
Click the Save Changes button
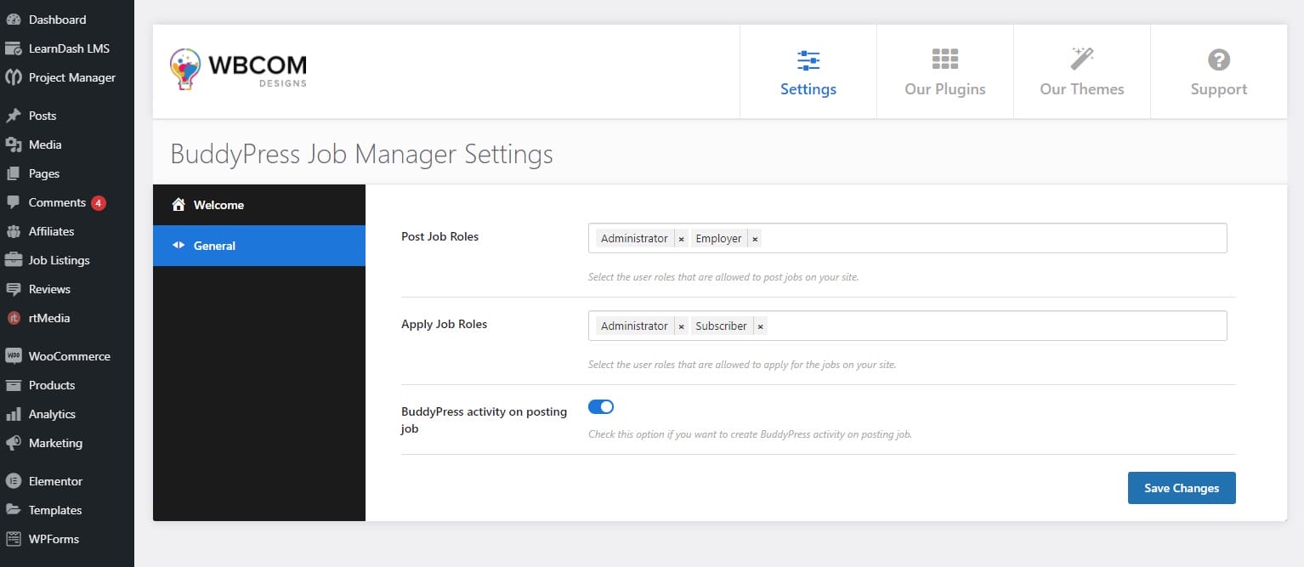(x=1181, y=488)
